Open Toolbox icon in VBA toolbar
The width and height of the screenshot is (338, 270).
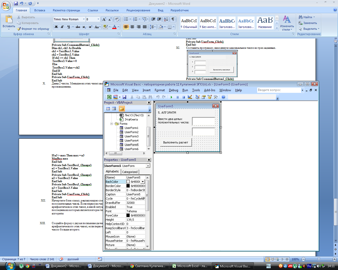[x=216, y=97]
